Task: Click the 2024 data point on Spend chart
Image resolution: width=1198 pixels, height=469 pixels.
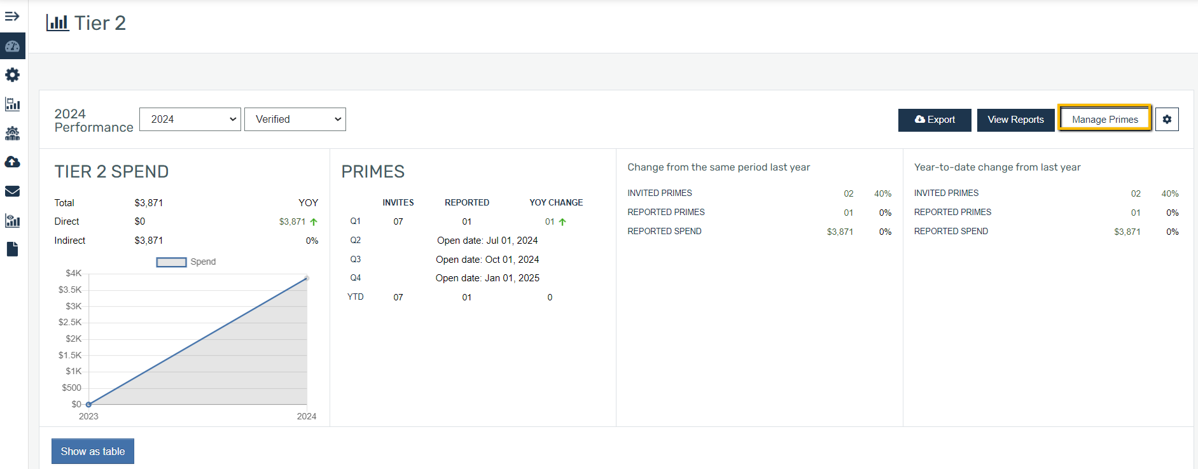Action: pyautogui.click(x=307, y=278)
